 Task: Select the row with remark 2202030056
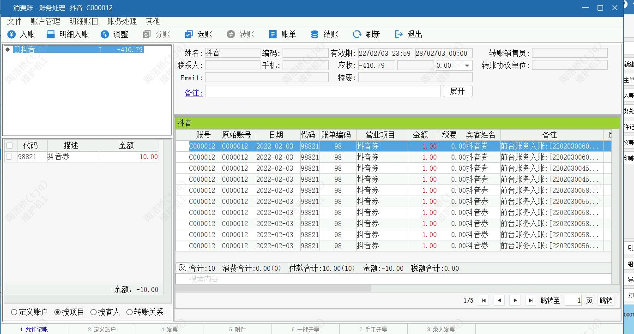[x=393, y=245]
